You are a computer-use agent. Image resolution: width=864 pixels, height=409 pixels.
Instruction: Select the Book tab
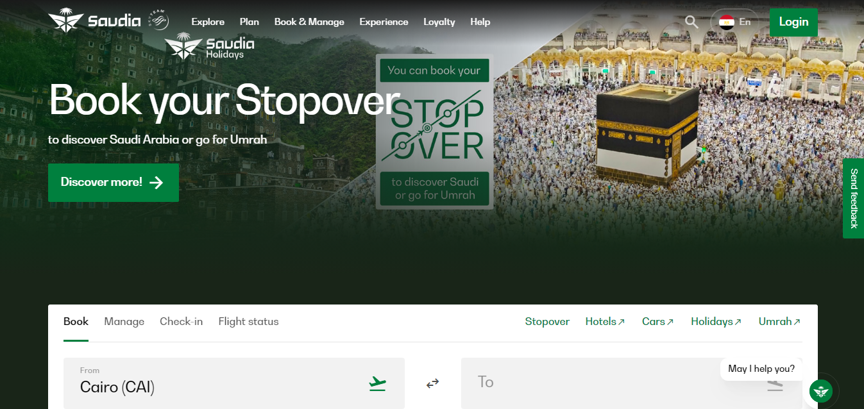pyautogui.click(x=76, y=322)
